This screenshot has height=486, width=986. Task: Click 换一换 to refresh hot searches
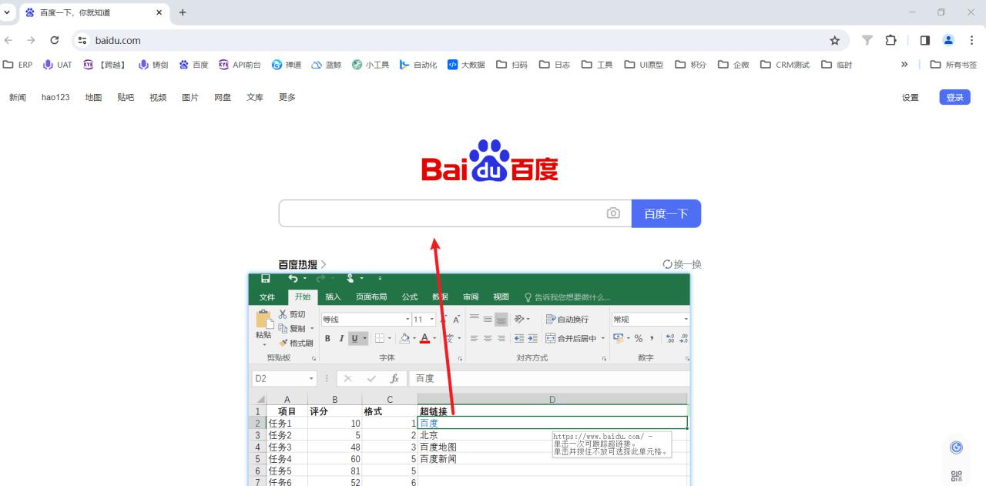[682, 264]
